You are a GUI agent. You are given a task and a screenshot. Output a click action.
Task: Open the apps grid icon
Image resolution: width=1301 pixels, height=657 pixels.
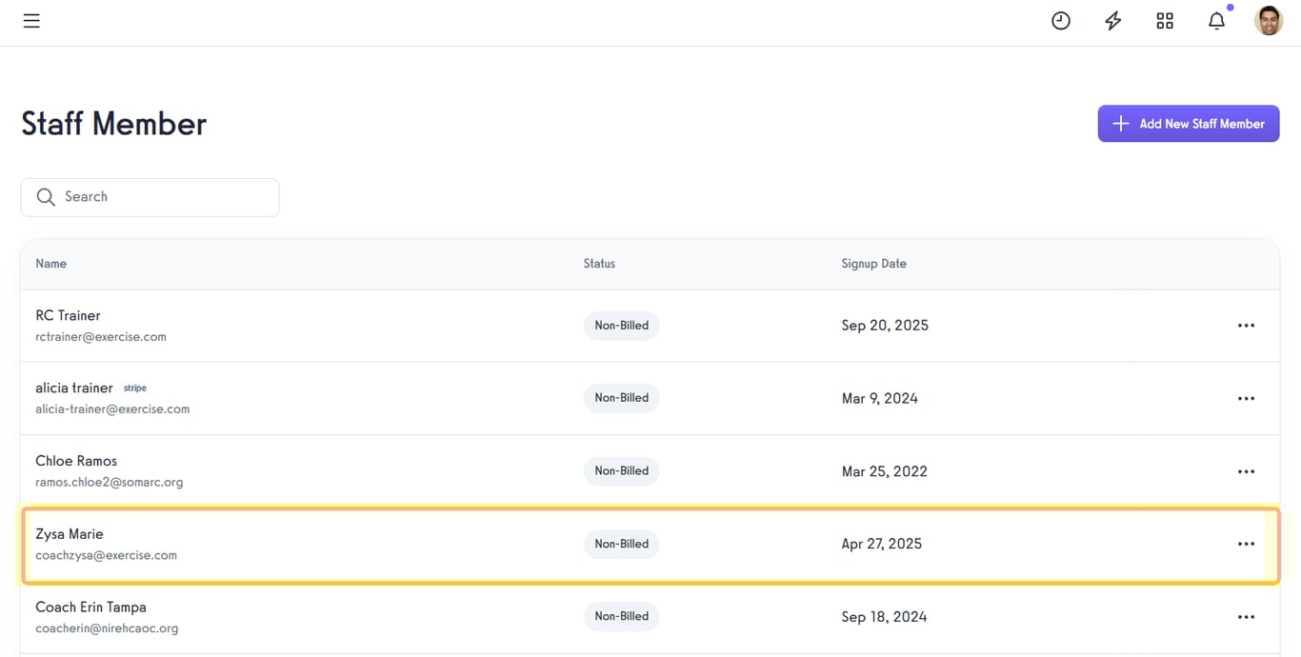(x=1164, y=21)
